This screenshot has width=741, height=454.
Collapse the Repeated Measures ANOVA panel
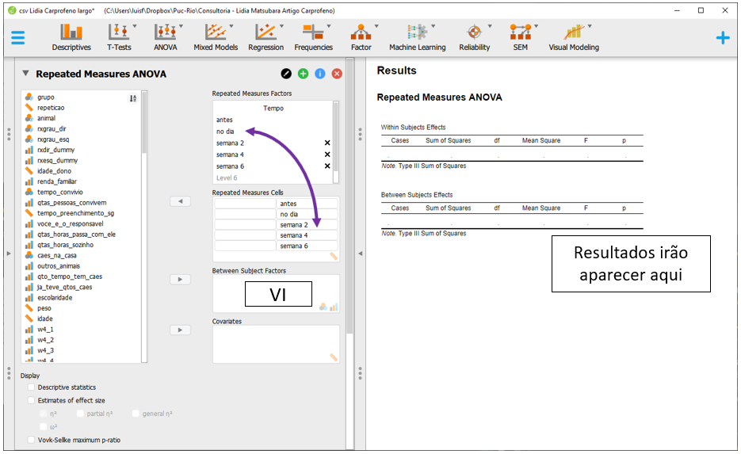pyautogui.click(x=25, y=74)
